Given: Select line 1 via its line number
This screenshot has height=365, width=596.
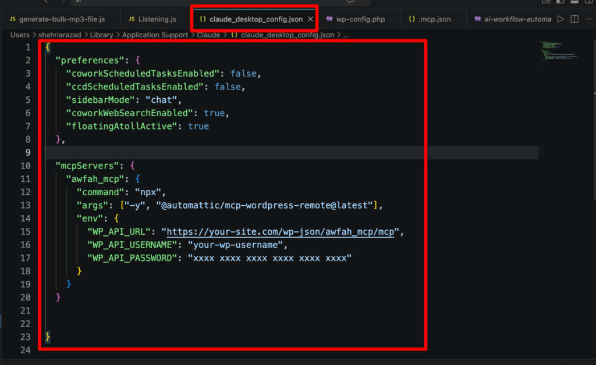Looking at the screenshot, I should (x=28, y=48).
